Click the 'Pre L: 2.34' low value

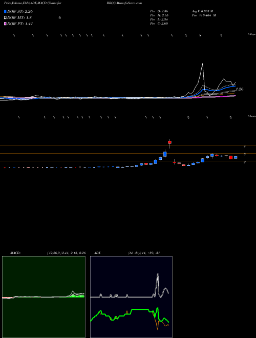[x=159, y=19]
